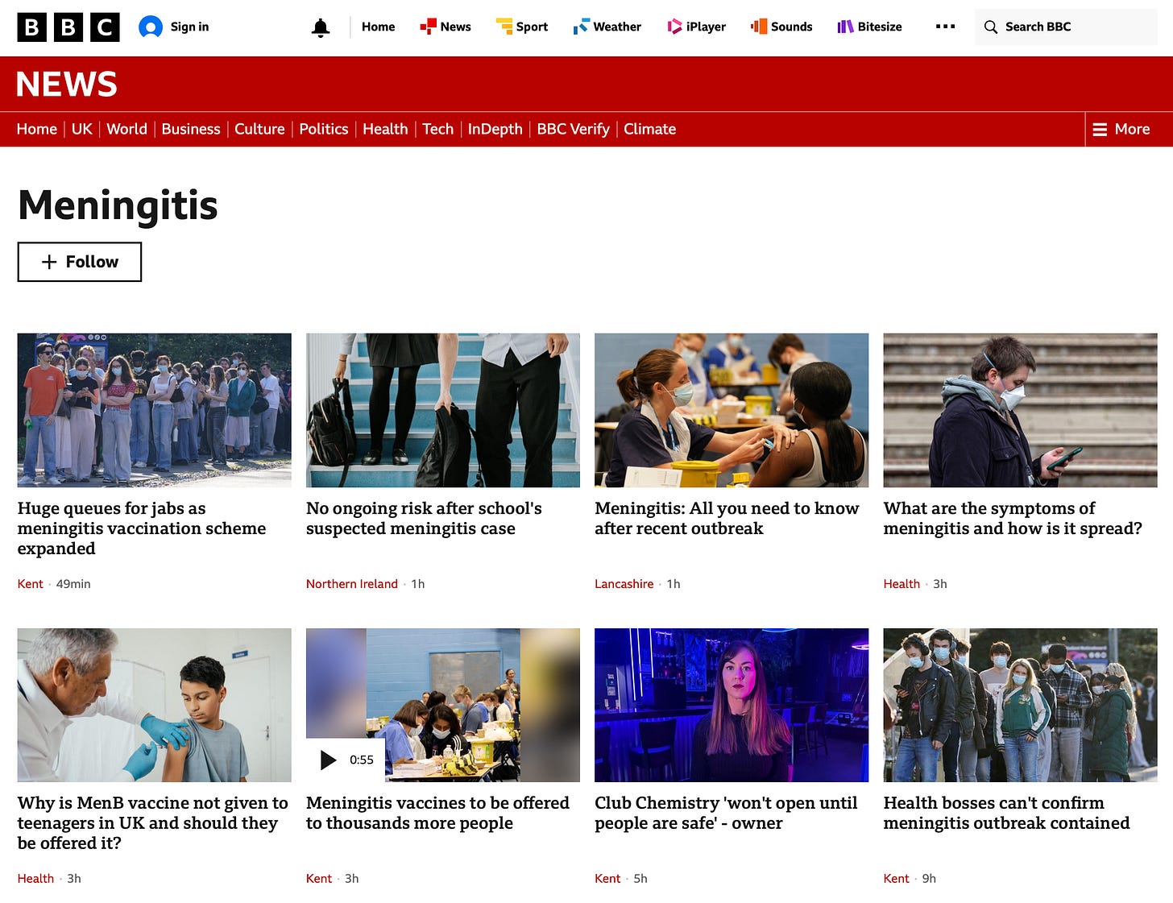Image resolution: width=1173 pixels, height=903 pixels.
Task: Click the 9h timestamp
Action: 929,879
